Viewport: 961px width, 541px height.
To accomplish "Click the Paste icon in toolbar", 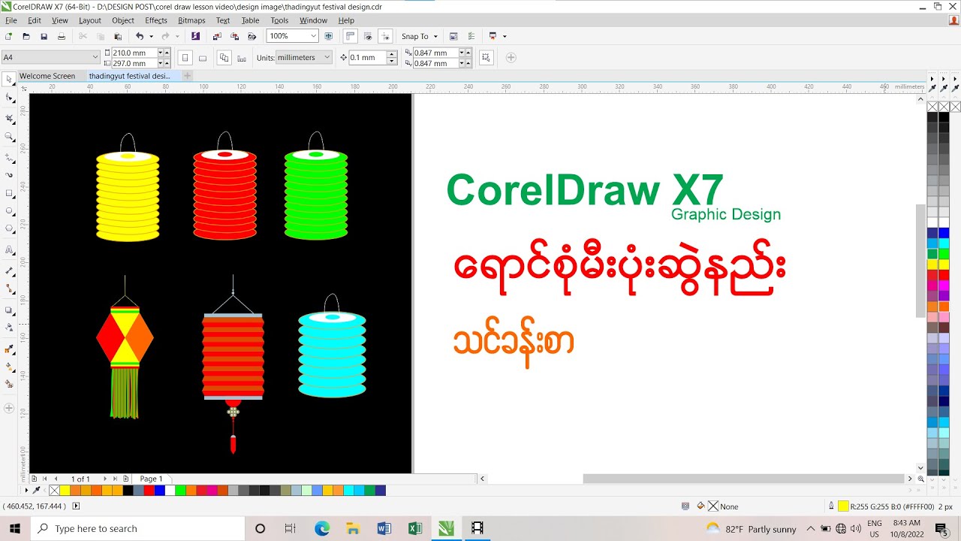I will (118, 36).
